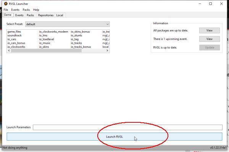Select io_cars_bonus package entry
Image resolution: width=229 pixels, height=152 pixels.
pyautogui.click(x=16, y=43)
